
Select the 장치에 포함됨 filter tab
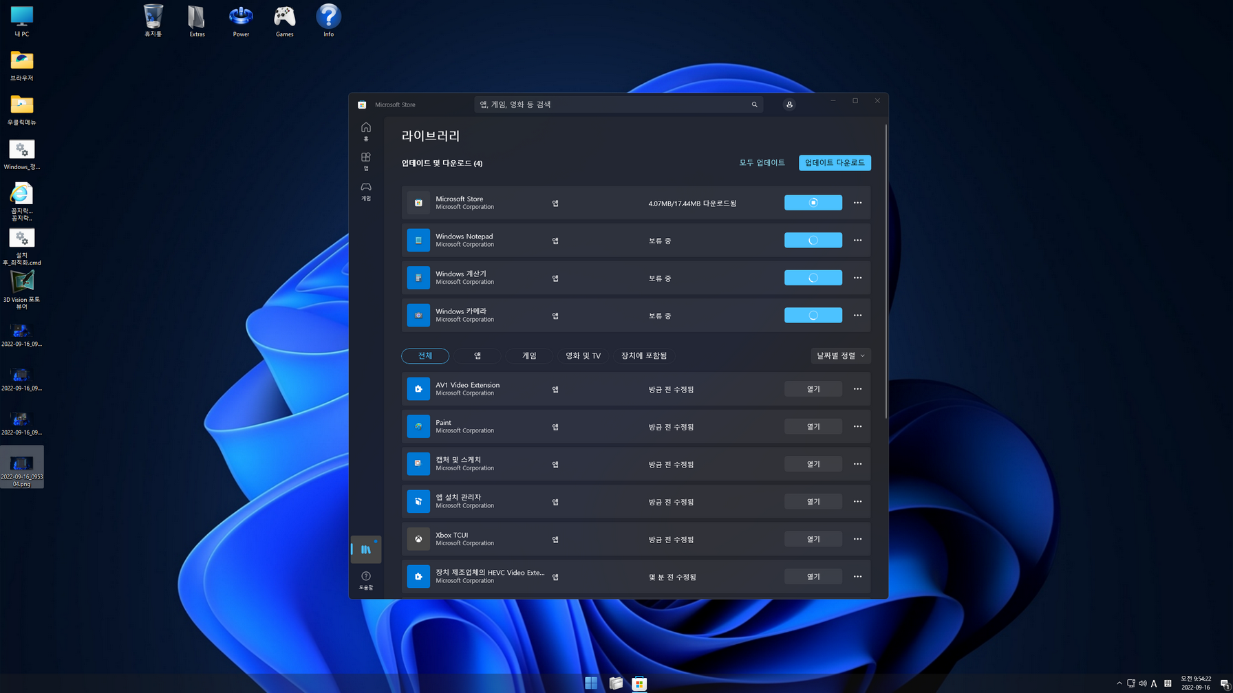tap(644, 355)
